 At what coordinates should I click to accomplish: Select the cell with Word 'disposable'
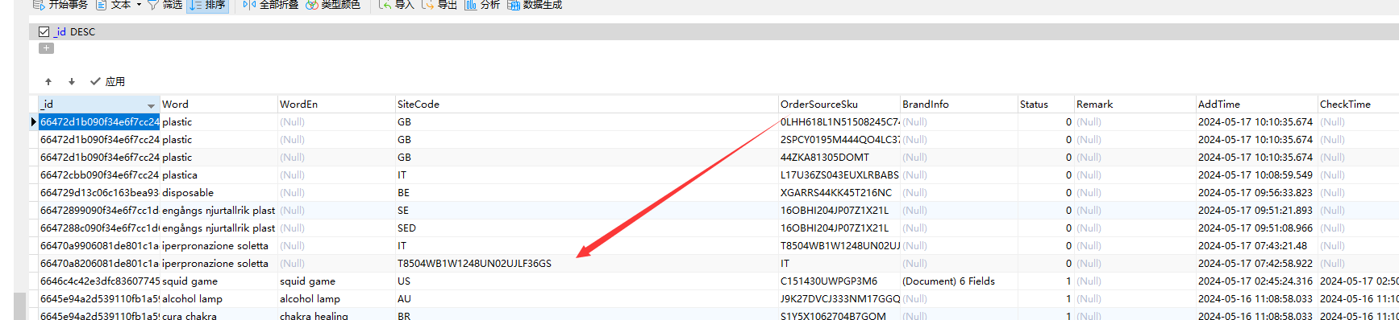219,193
